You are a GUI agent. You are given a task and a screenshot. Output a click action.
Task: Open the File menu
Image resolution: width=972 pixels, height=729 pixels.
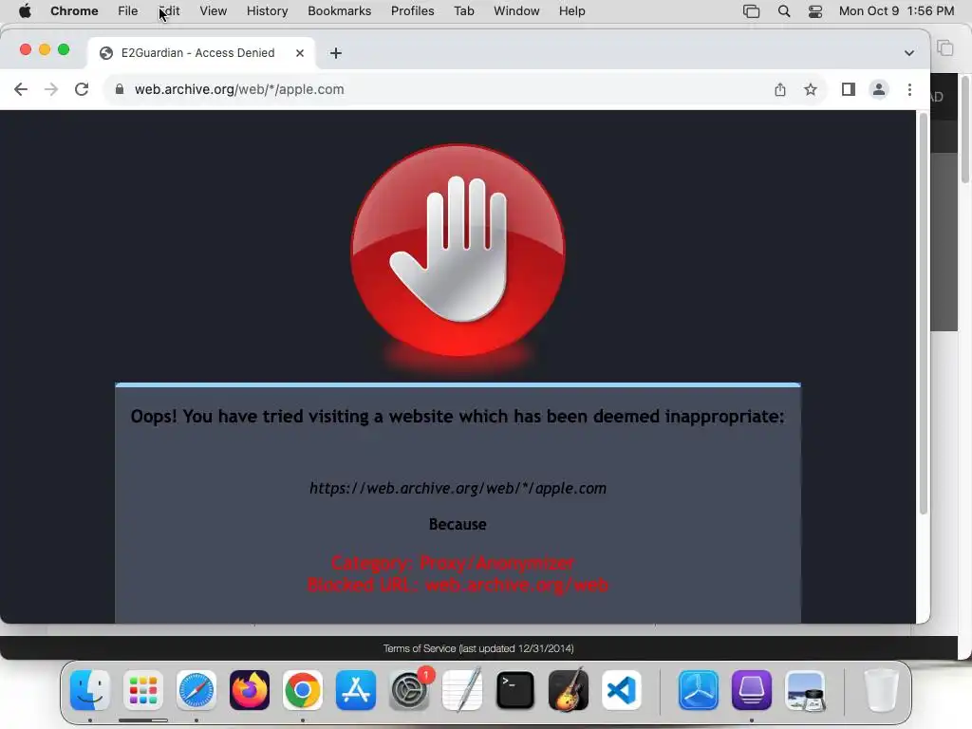tap(128, 11)
